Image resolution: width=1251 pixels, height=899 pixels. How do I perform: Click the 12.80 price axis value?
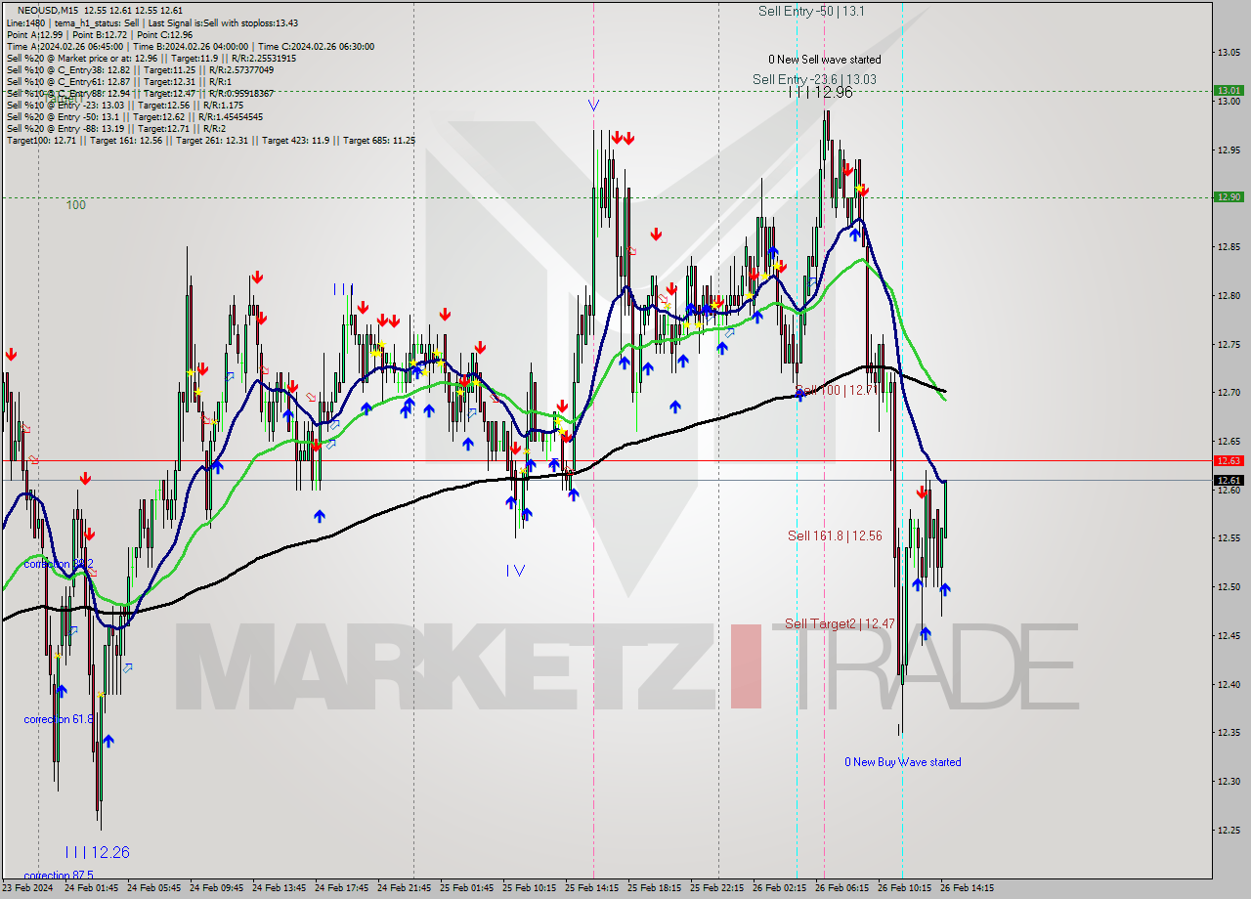pos(1229,295)
